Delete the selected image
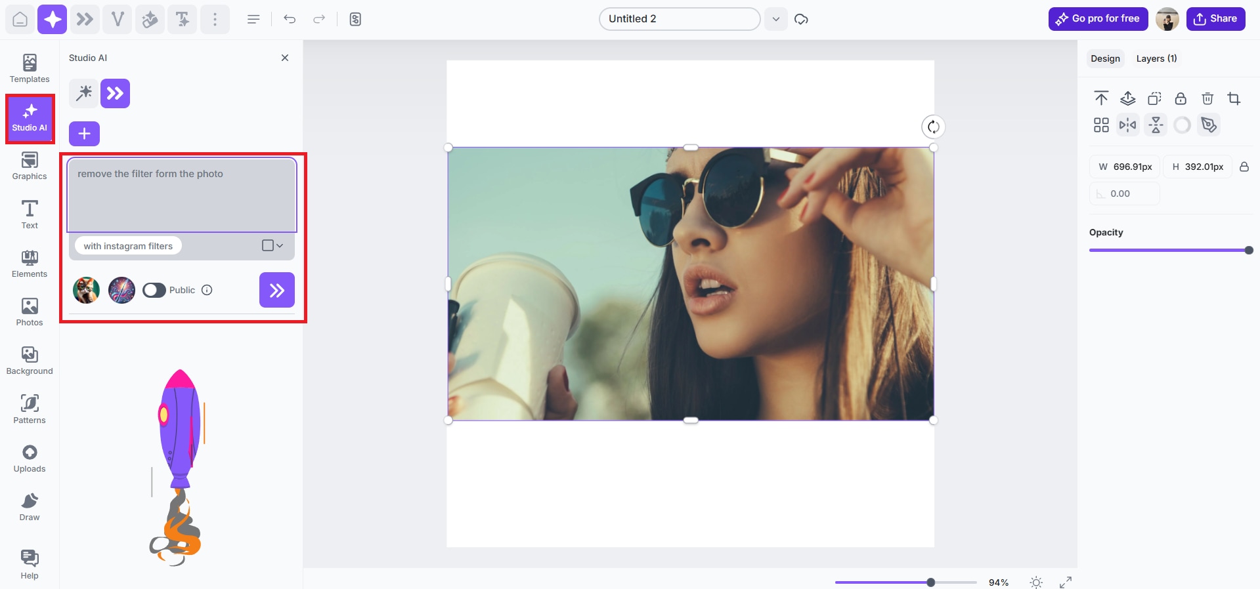The image size is (1260, 589). point(1207,98)
